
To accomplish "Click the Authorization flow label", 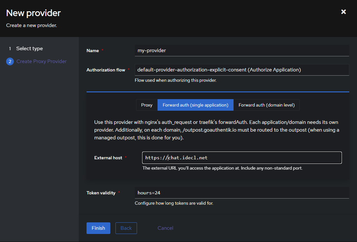I will [106, 70].
